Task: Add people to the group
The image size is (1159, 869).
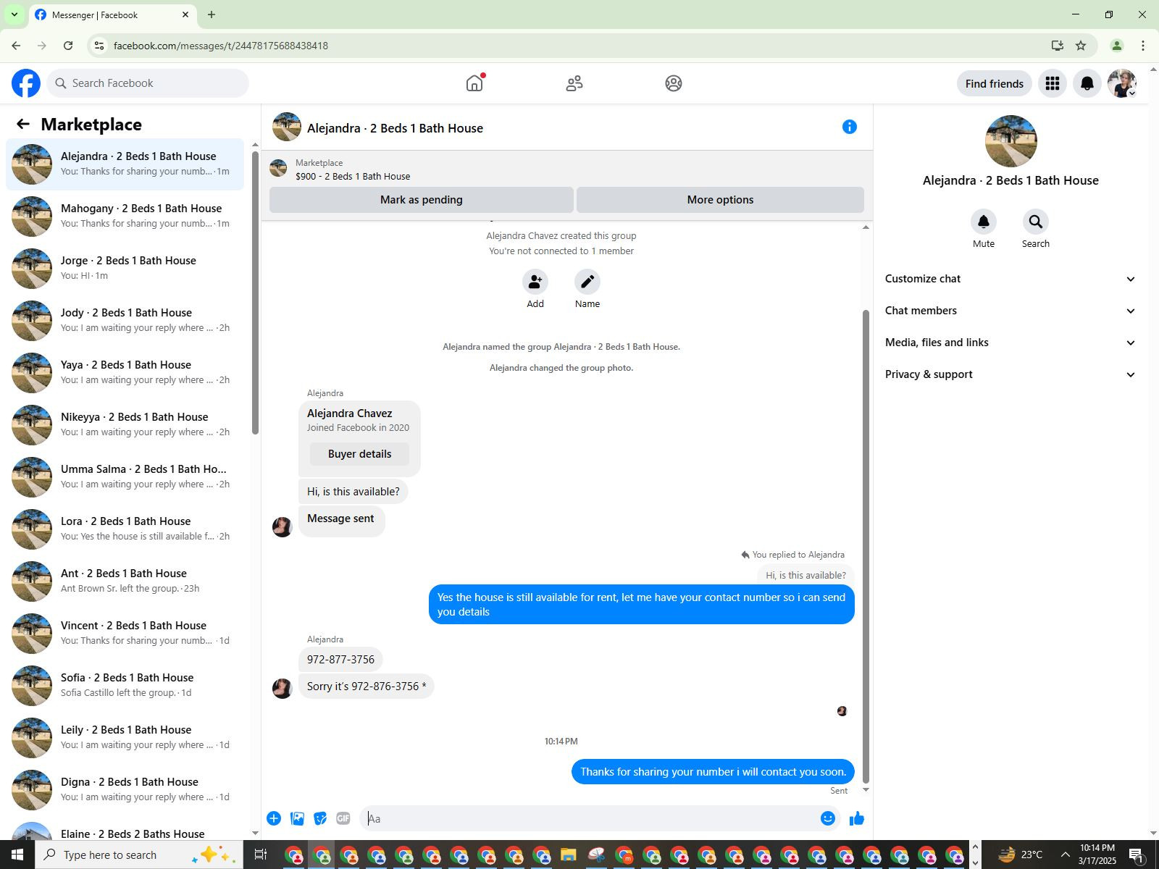Action: click(x=535, y=282)
